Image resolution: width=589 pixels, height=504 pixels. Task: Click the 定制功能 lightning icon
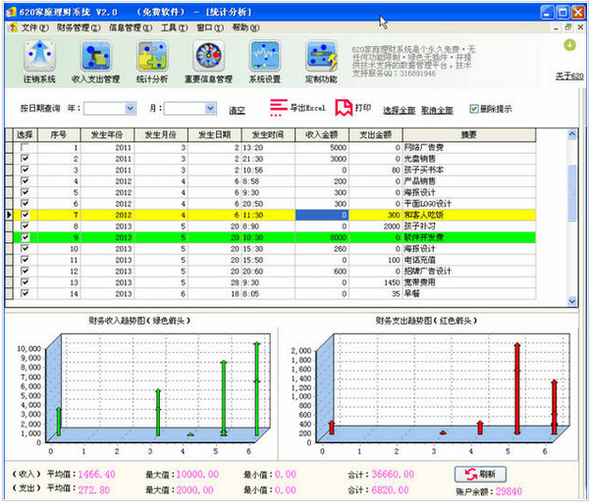pyautogui.click(x=322, y=56)
